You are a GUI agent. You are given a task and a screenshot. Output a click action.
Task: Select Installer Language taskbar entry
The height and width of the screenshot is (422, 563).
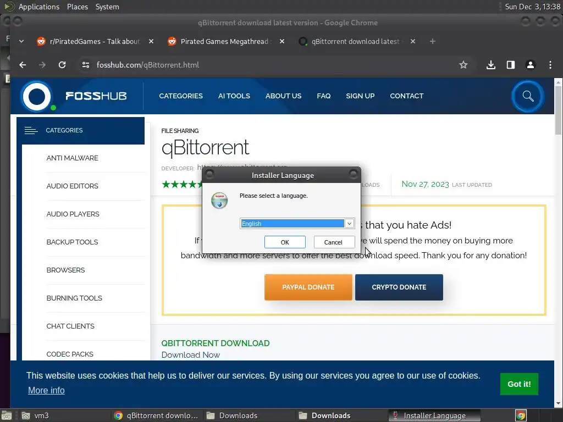(x=434, y=415)
